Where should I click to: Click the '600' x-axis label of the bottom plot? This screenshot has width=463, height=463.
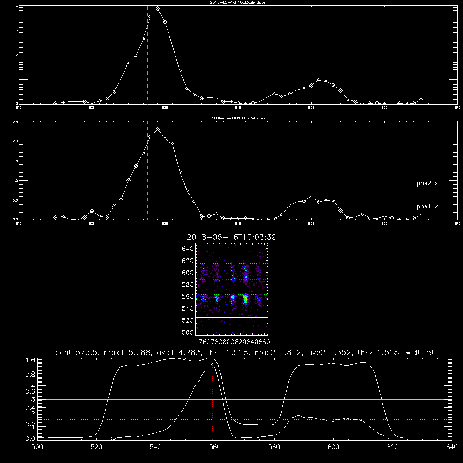[x=333, y=447]
